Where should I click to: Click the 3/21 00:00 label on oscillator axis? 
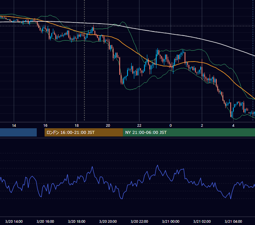point(171,221)
